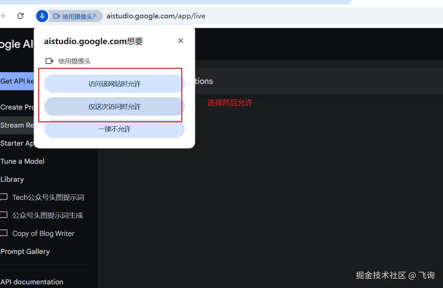443x288 pixels.
Task: Close the camera permission popup
Action: click(x=181, y=41)
